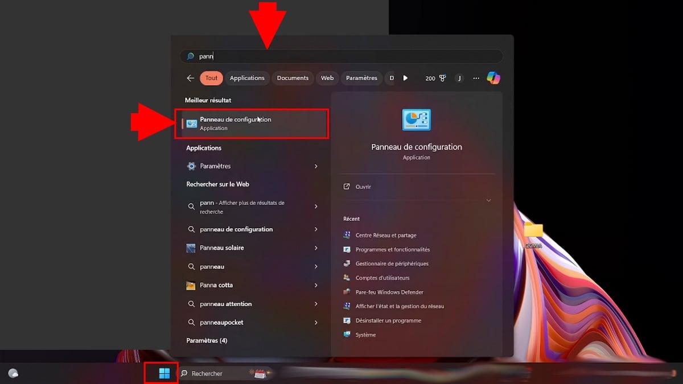This screenshot has width=683, height=384.
Task: Click the Windows Start button
Action: [164, 373]
